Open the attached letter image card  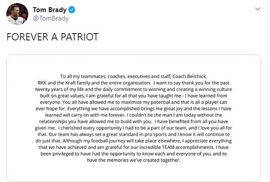tap(134, 118)
